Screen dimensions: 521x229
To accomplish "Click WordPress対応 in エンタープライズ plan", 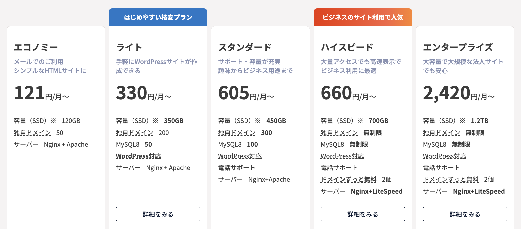I will 444,156.
